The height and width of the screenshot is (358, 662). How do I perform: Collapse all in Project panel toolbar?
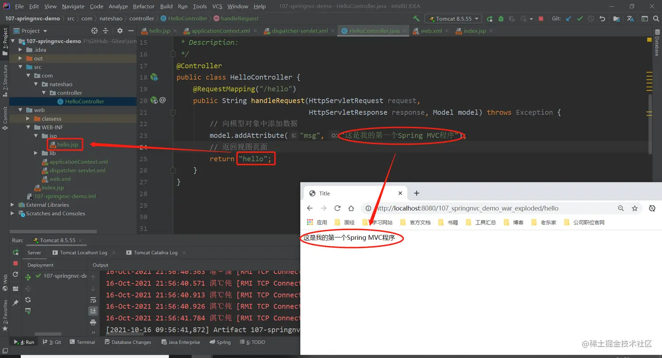pyautogui.click(x=106, y=31)
